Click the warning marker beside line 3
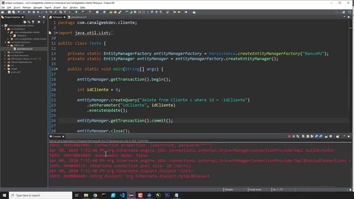The height and width of the screenshot is (199, 354). coord(50,33)
